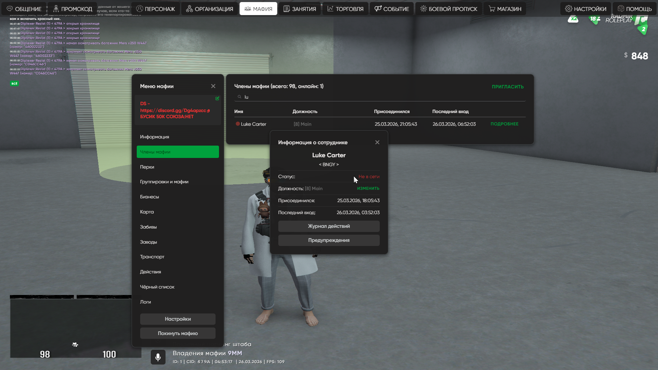Open the Мафия tab in top bar
Screen dimensions: 658x370
click(x=258, y=9)
